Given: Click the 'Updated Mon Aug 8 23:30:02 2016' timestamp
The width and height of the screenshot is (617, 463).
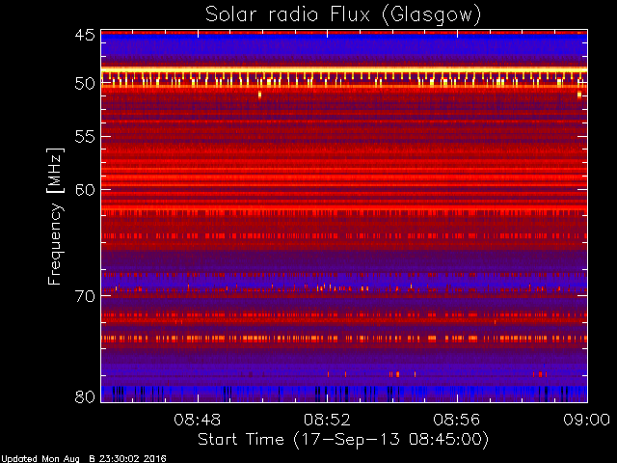Looking at the screenshot, I should click(84, 459).
